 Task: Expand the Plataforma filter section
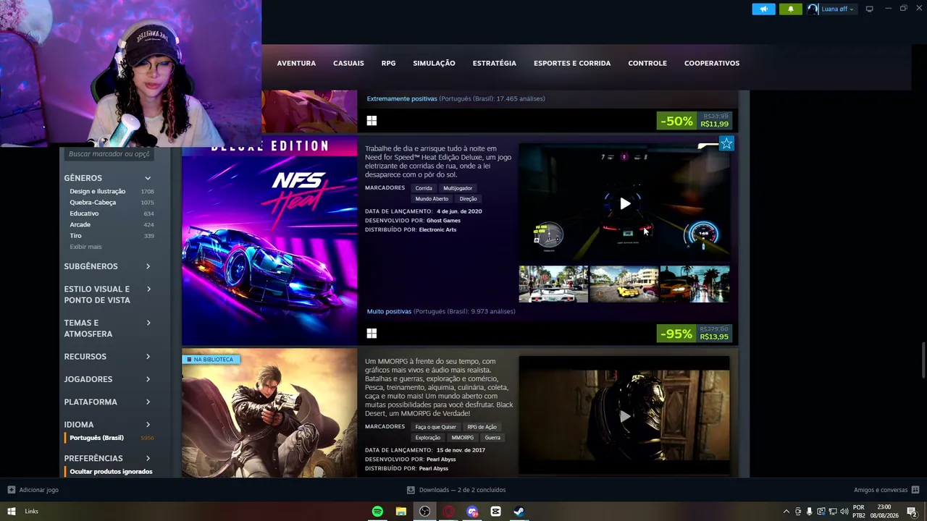(107, 402)
